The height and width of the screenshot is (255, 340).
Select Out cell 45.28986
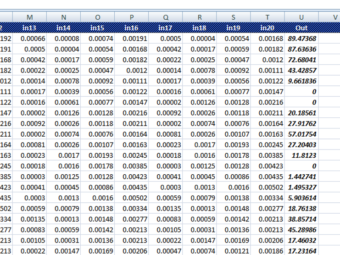tap(301, 229)
